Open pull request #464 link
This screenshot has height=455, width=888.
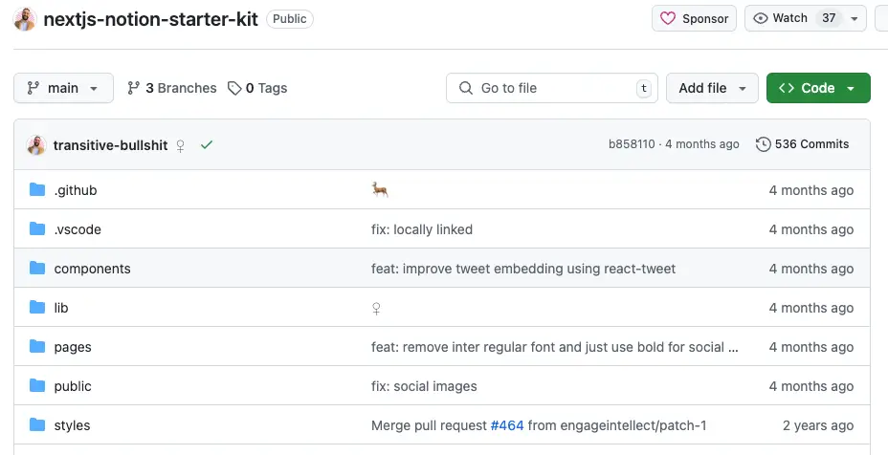pyautogui.click(x=507, y=425)
